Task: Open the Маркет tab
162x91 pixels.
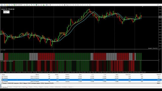Action: point(41,87)
